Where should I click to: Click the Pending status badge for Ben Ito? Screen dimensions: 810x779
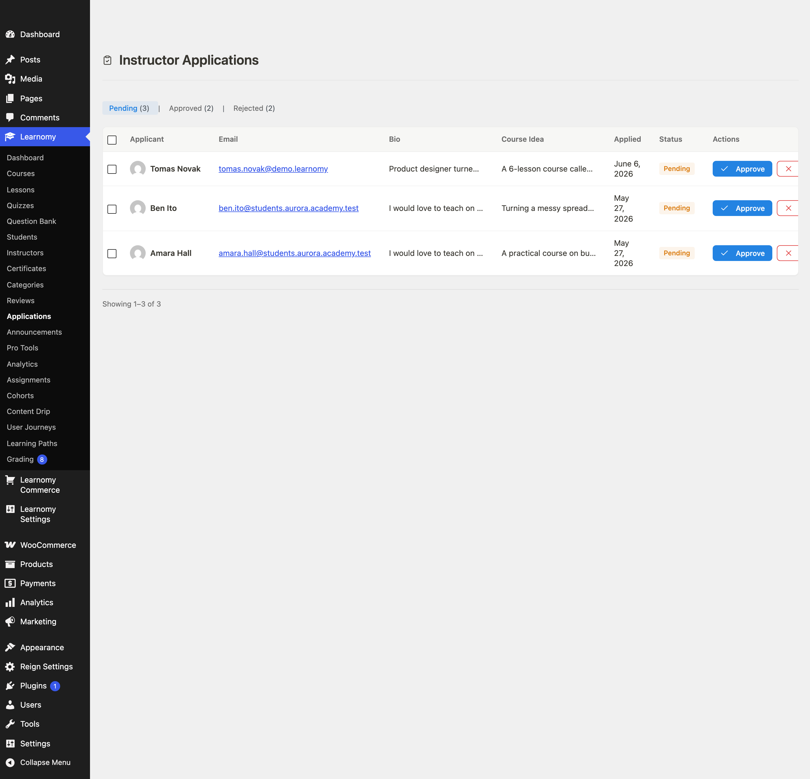point(676,208)
